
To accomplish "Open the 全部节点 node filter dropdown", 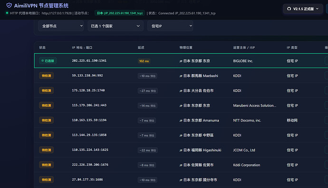I will coord(61,26).
